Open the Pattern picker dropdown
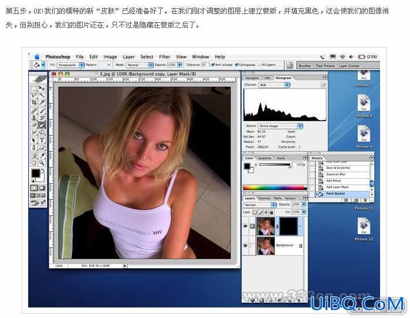This screenshot has width=410, height=318. tap(109, 65)
